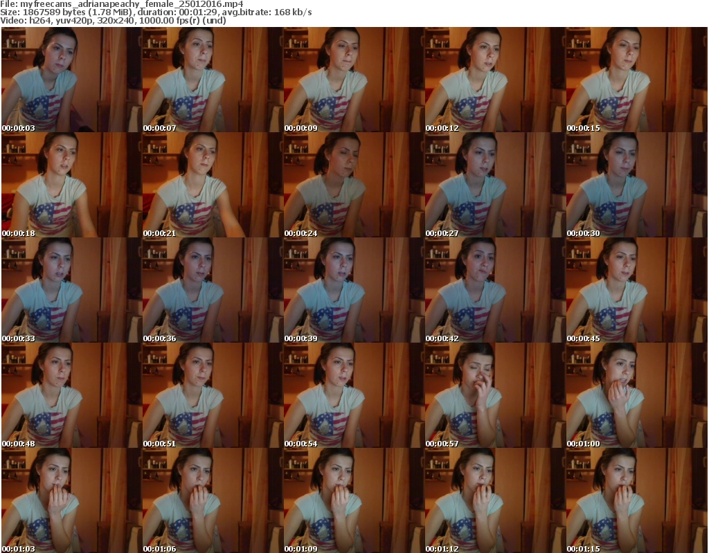
Task: Click the Video h264 codec info line
Action: click(113, 20)
